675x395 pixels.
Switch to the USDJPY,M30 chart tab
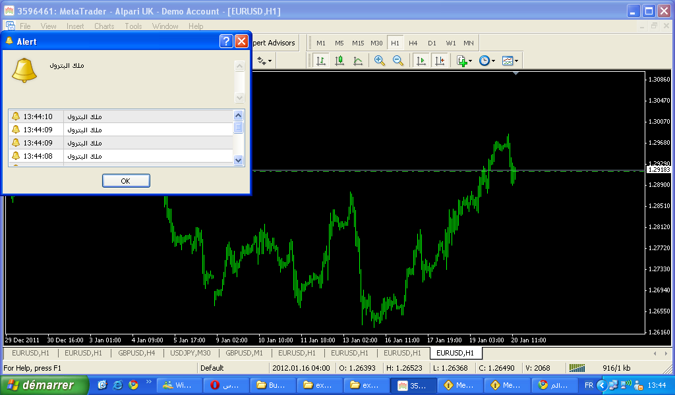click(191, 353)
